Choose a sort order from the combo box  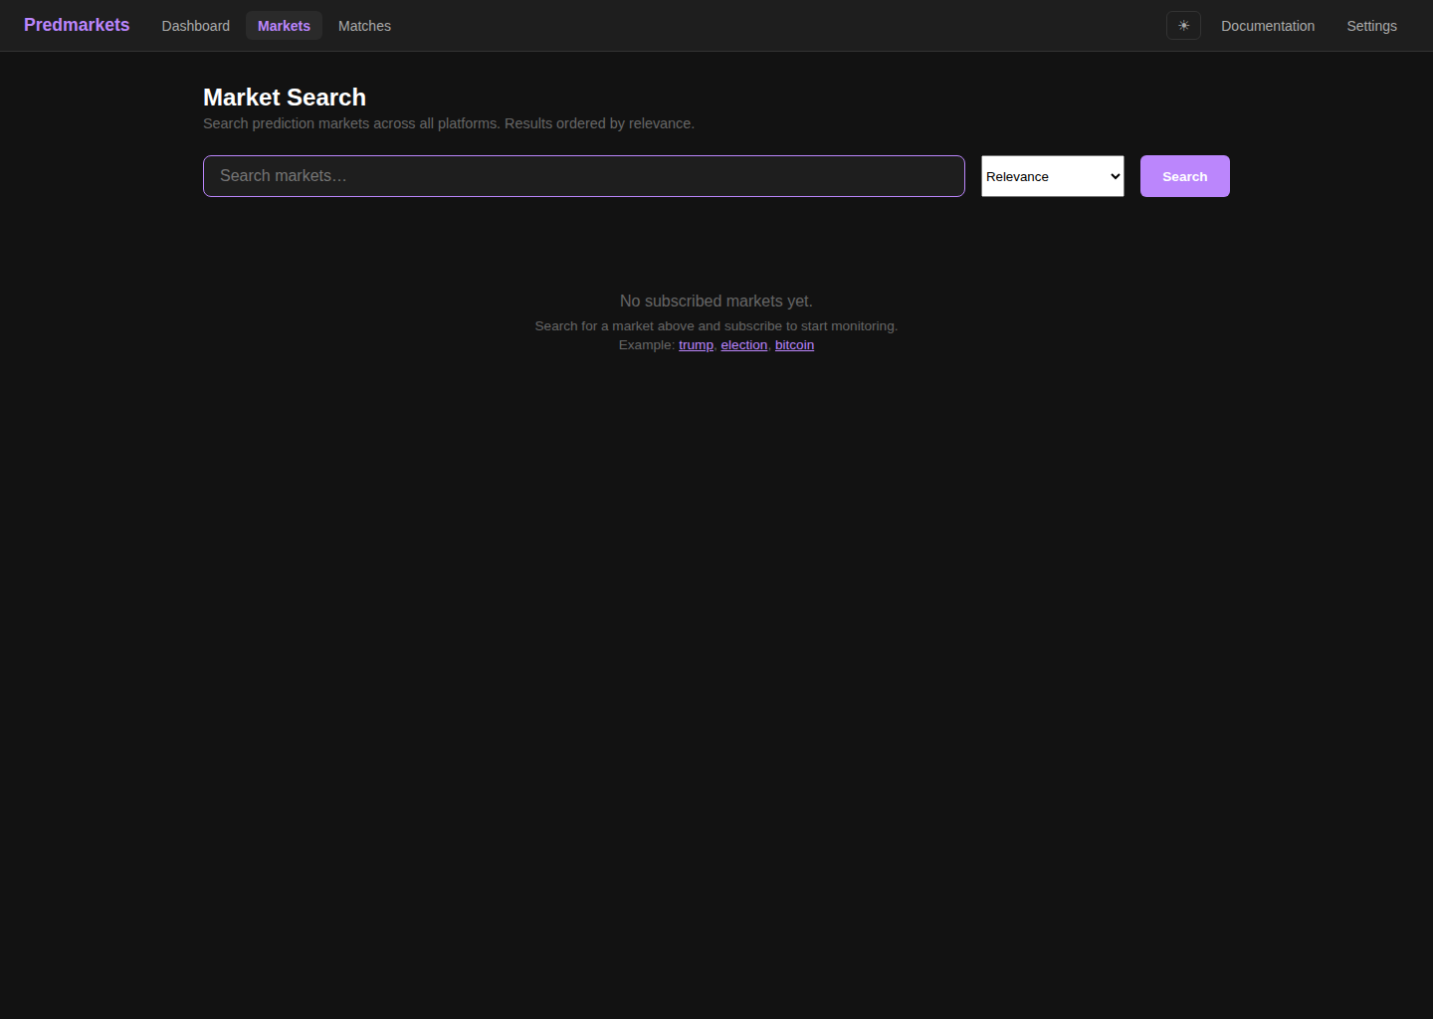1052,176
